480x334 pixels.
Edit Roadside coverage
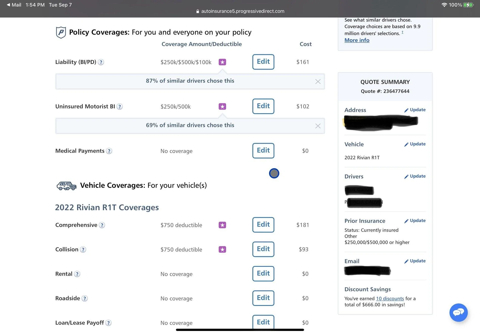click(x=263, y=298)
